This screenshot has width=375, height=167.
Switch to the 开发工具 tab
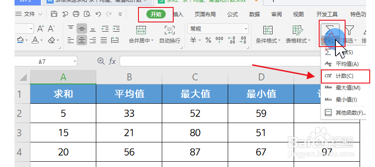[327, 15]
